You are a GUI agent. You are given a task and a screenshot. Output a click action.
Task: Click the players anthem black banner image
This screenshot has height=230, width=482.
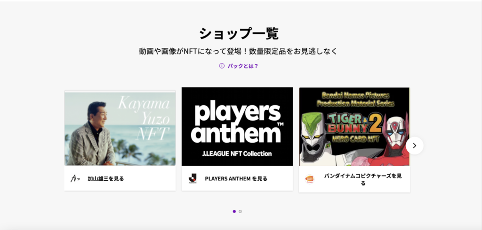click(237, 127)
